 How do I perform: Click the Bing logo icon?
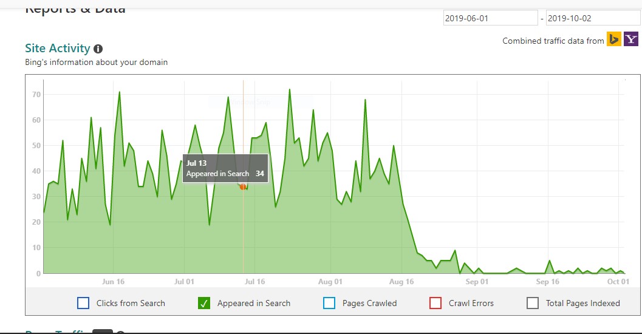613,39
